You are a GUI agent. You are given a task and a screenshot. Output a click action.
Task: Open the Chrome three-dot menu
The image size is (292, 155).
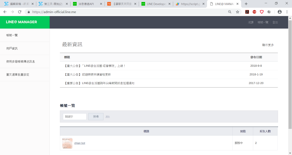click(x=287, y=12)
